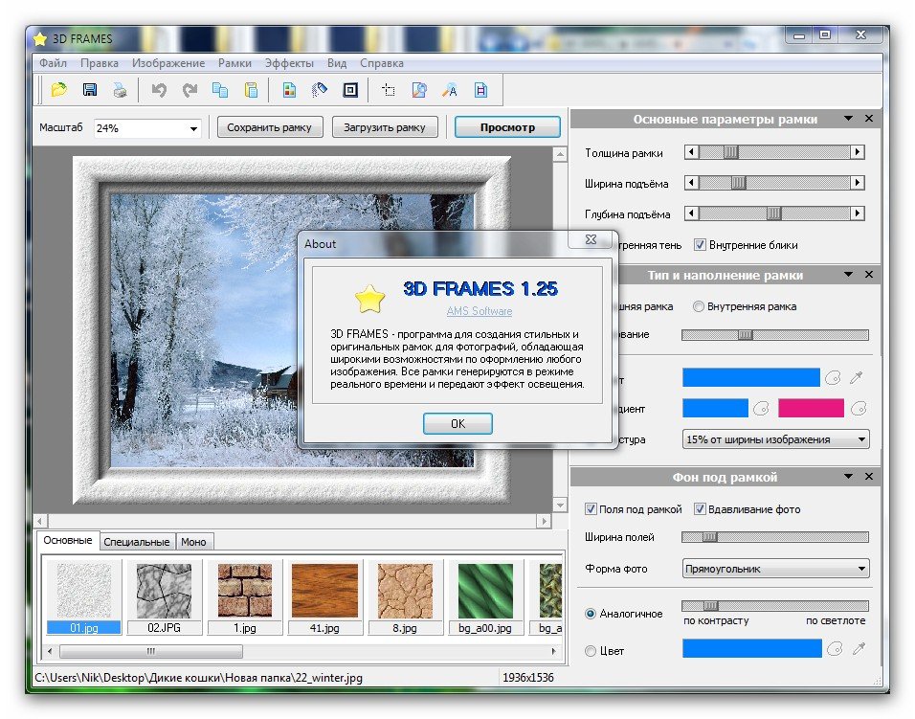Switch to the Специальные textures tab

[137, 542]
